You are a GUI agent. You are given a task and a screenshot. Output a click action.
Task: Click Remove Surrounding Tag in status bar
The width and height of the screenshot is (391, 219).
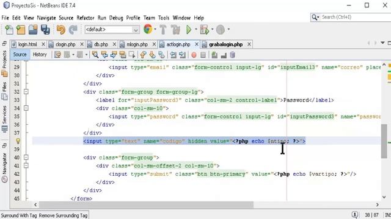(x=63, y=215)
